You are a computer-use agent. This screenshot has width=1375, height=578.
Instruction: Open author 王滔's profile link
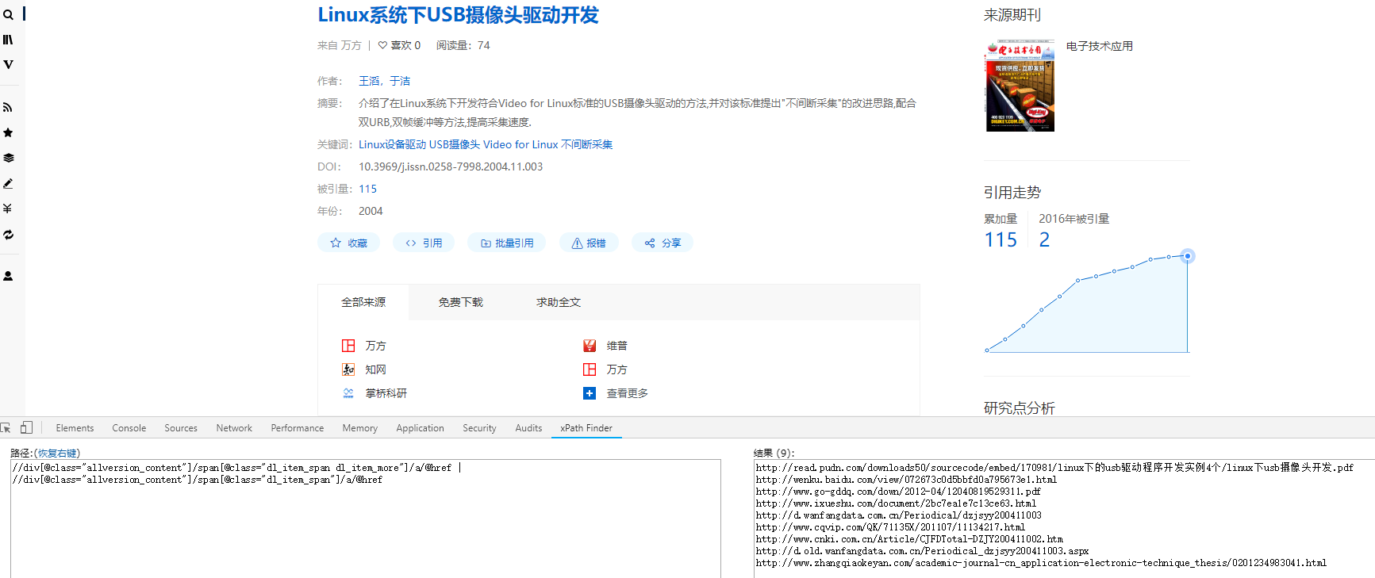[x=369, y=81]
